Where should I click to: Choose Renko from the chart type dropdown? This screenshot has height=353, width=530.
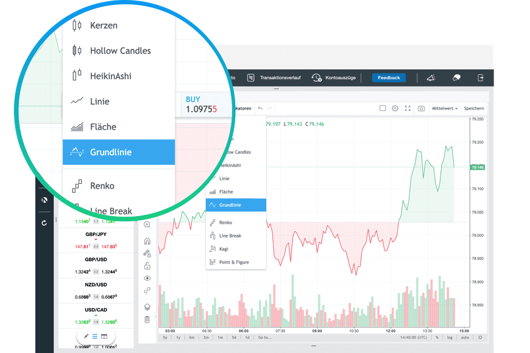(x=225, y=223)
